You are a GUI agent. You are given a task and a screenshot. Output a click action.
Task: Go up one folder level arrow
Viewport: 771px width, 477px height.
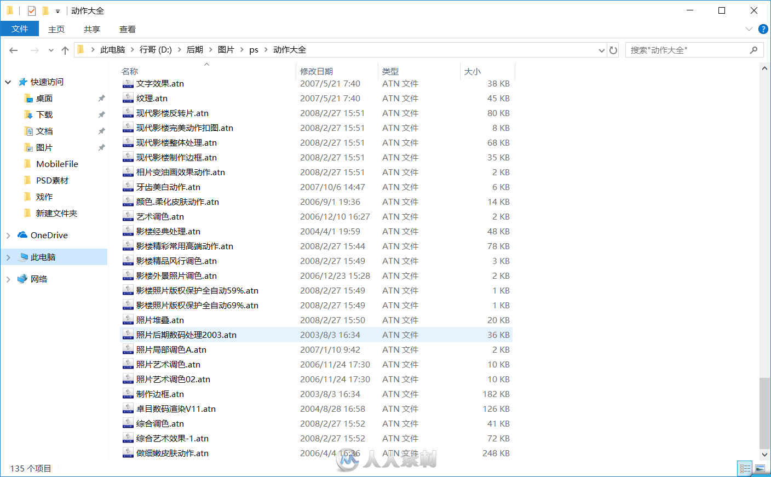65,50
